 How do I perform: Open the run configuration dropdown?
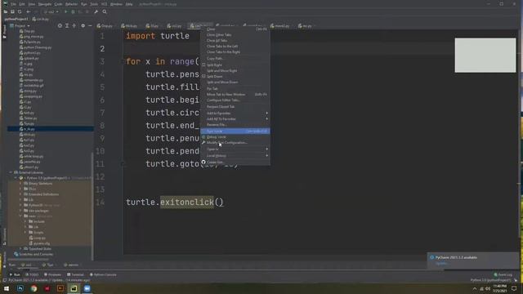coord(51,11)
